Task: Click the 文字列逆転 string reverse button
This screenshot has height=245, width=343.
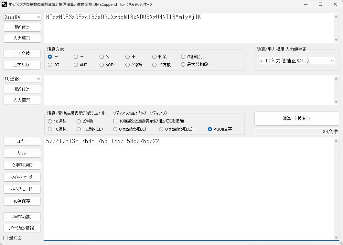Action: point(22,165)
